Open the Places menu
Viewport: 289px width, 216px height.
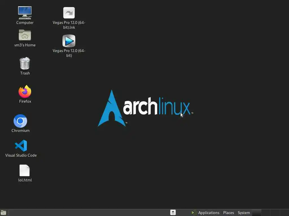coord(229,213)
